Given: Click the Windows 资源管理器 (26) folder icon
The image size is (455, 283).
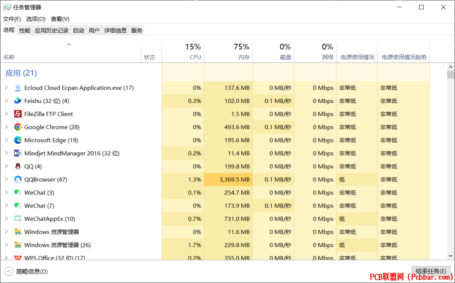Looking at the screenshot, I should click(18, 245).
